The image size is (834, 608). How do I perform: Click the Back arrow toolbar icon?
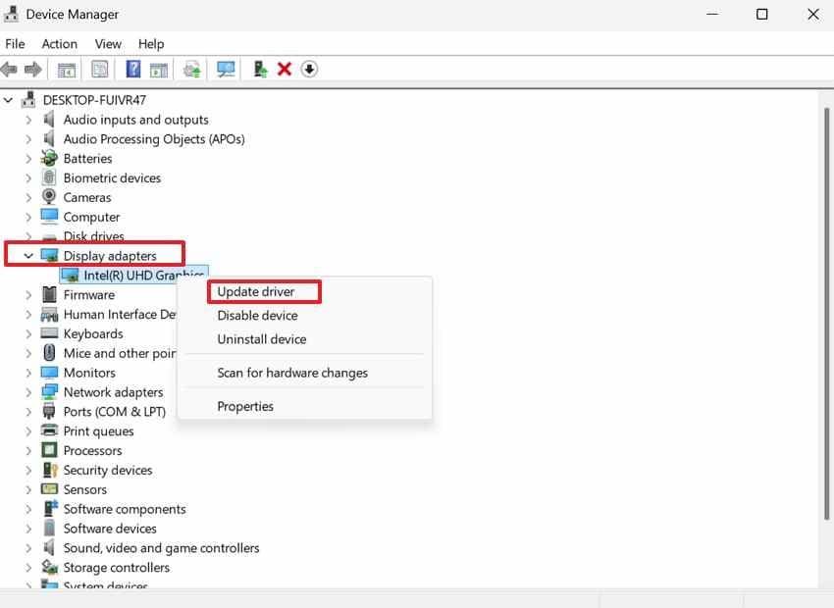9,69
